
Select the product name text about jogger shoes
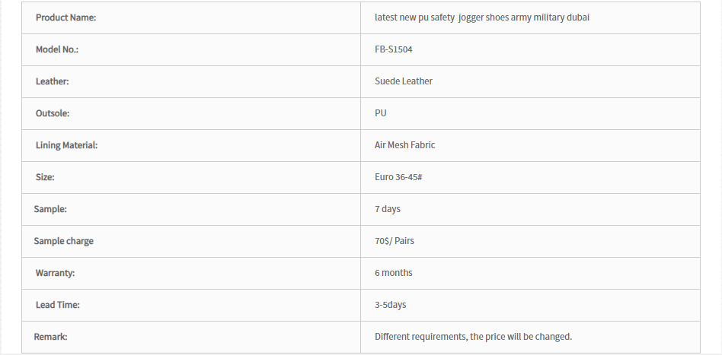pyautogui.click(x=481, y=17)
